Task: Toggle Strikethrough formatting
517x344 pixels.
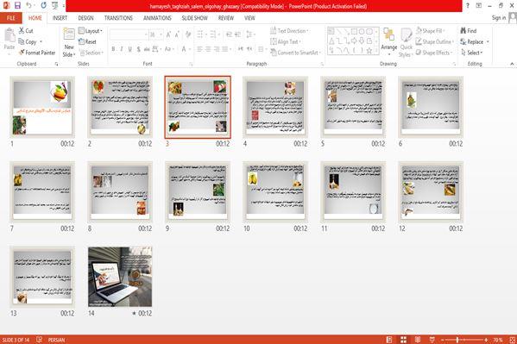Action: pos(147,49)
